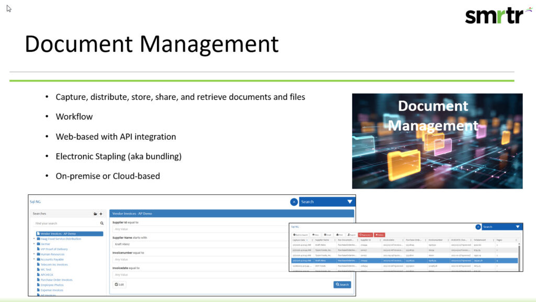Open the Search dropdown in the left app
This screenshot has width=536, height=302.
(x=350, y=202)
